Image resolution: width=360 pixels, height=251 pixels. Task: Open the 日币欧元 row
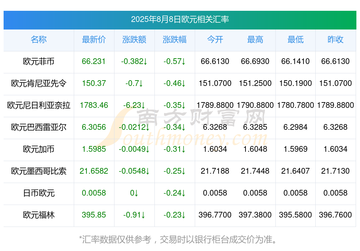tap(39, 193)
